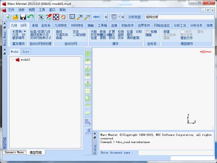
Task: Click the 检查/修复几何 button
Action: (40, 32)
